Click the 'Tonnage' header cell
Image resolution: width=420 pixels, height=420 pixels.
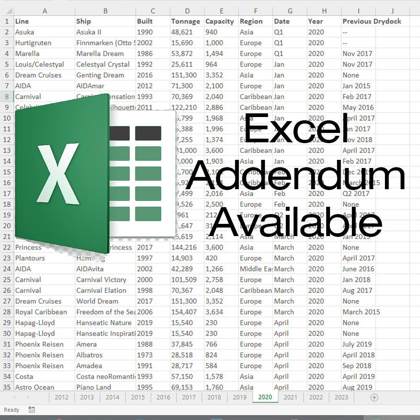pos(187,22)
